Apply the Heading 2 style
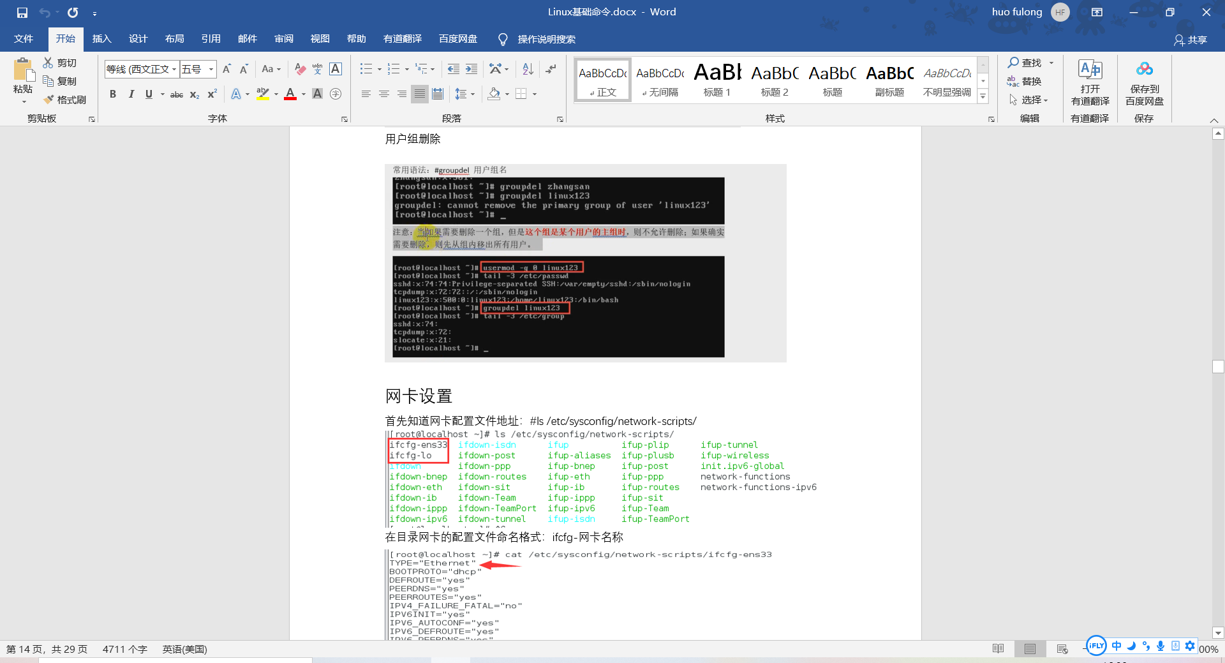Viewport: 1225px width, 663px height. (x=775, y=79)
